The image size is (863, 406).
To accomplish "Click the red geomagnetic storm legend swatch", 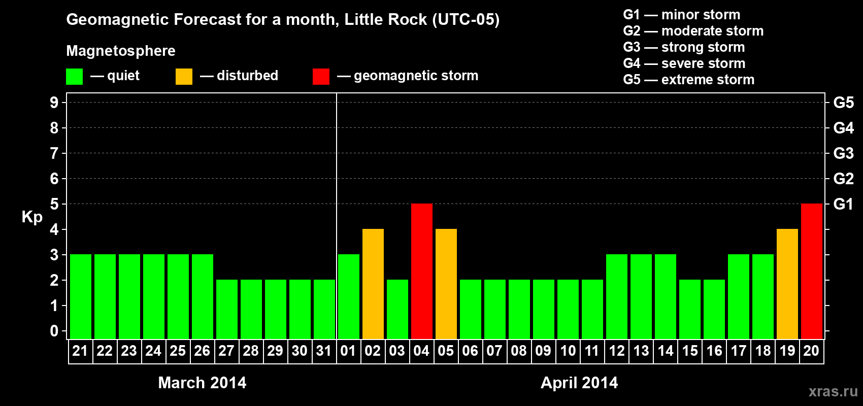I will (x=321, y=77).
